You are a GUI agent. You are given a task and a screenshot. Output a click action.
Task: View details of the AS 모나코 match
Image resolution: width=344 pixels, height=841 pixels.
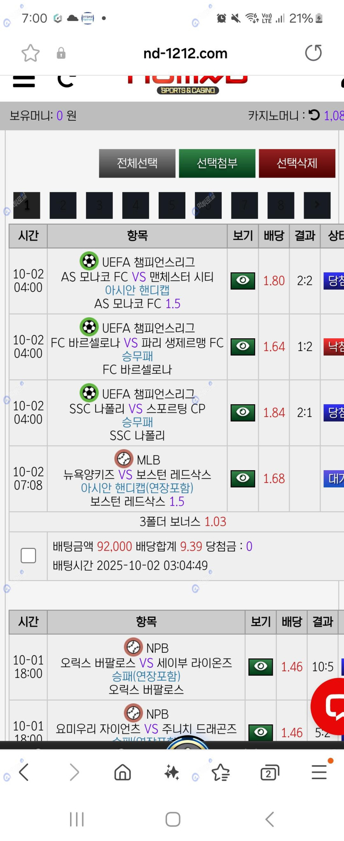(243, 281)
